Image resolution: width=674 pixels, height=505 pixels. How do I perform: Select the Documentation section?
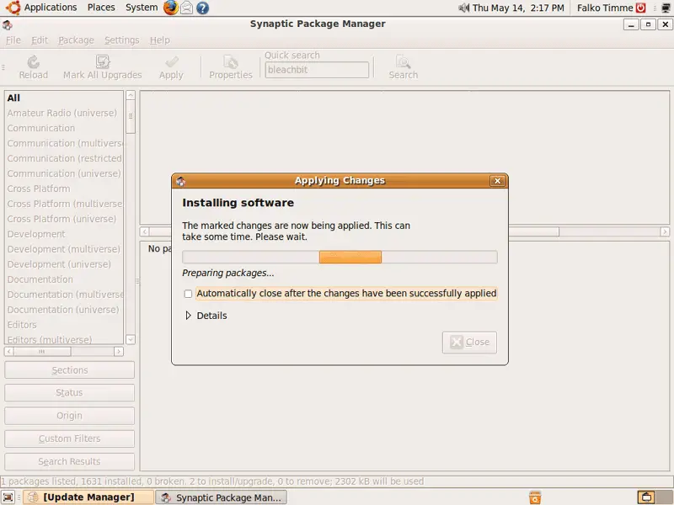64,279
